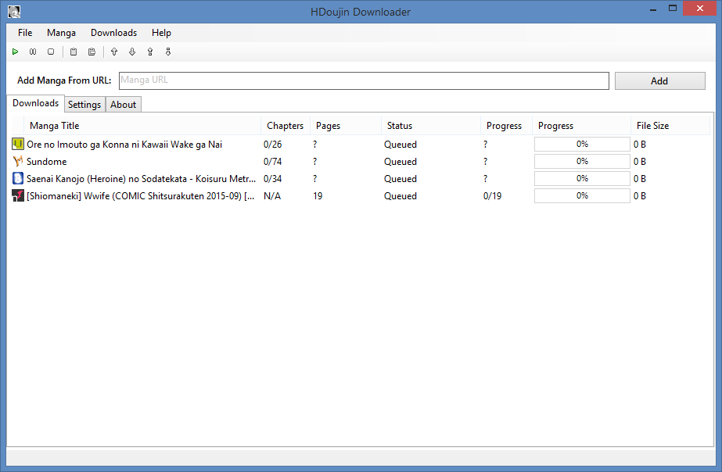
Task: Open the File menu
Action: pos(25,33)
